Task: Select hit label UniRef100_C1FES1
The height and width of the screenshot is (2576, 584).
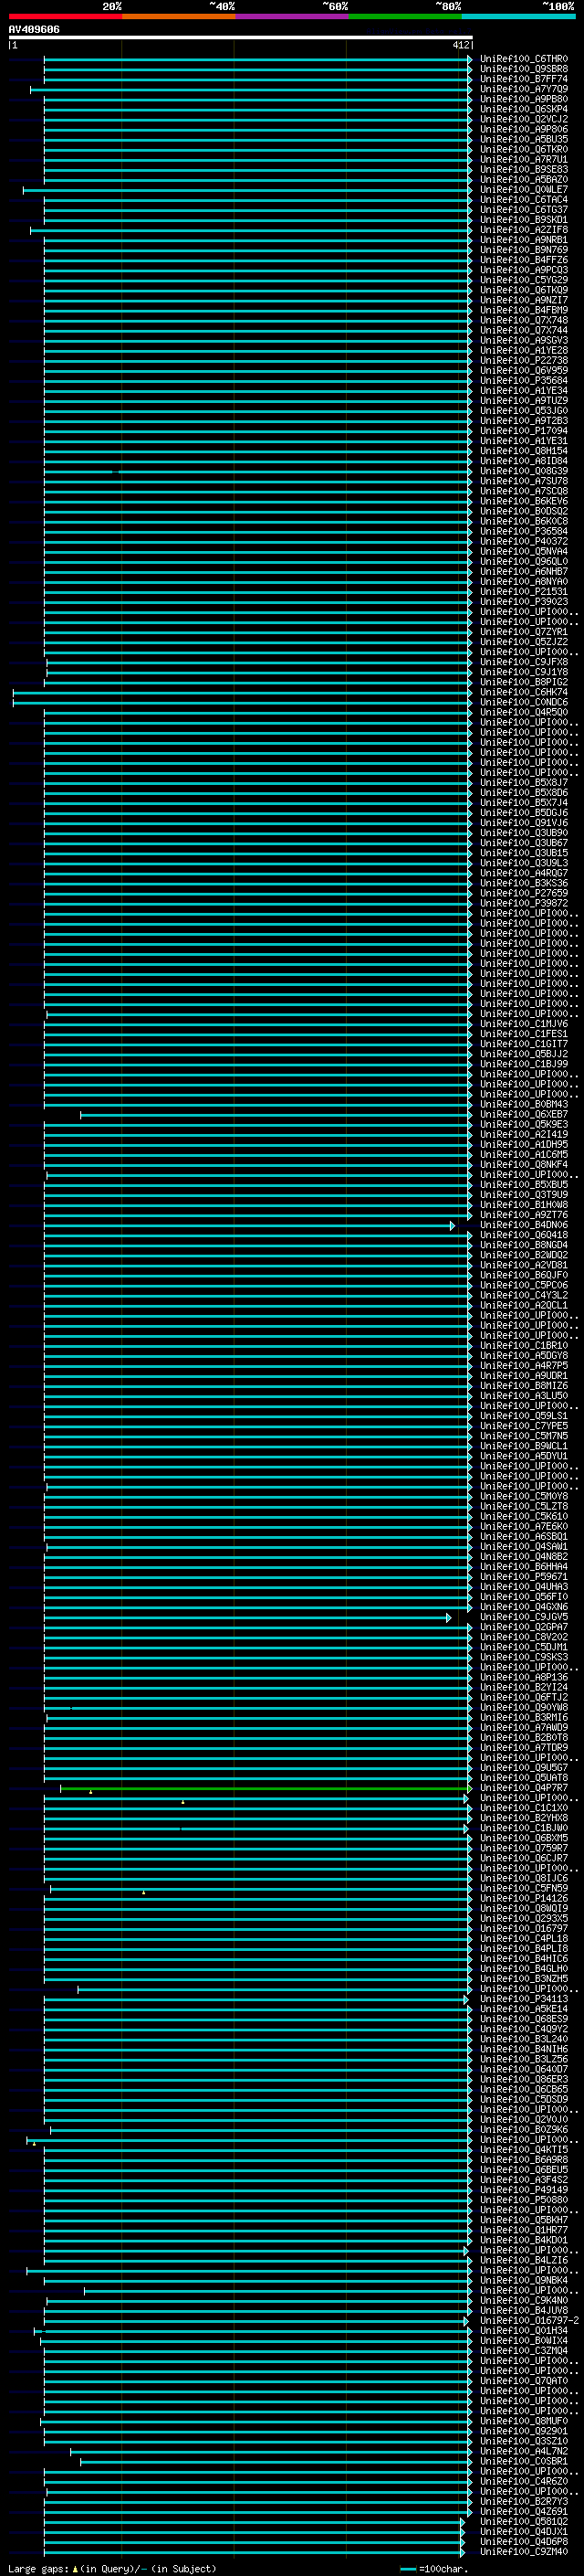Action: (524, 1033)
